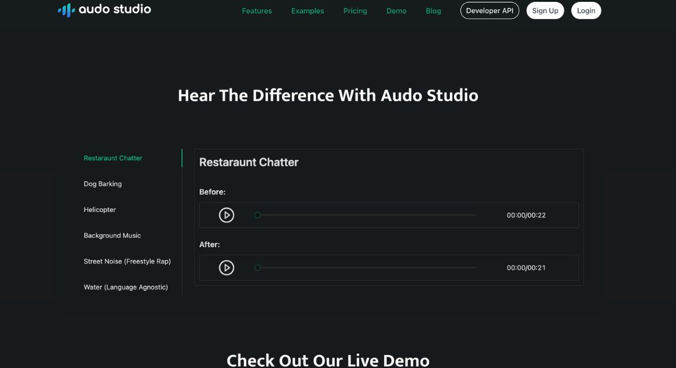Select the Restaraunt Chatter example tab
This screenshot has height=368, width=676.
pyautogui.click(x=113, y=158)
